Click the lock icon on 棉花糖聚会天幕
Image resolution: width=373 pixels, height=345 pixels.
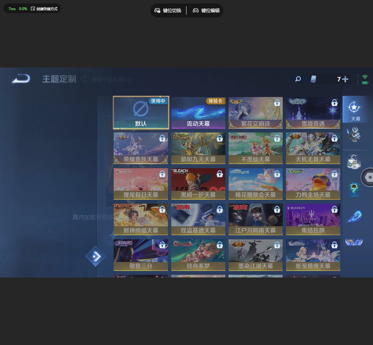pos(277,174)
